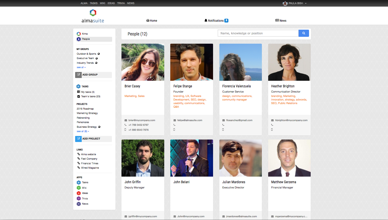This screenshot has width=388, height=220.
Task: Open Brier Casey's profile photo
Action: coord(143,62)
